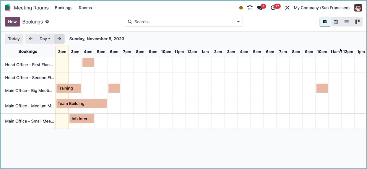Go to the next day arrow
This screenshot has height=169, width=367.
click(59, 39)
